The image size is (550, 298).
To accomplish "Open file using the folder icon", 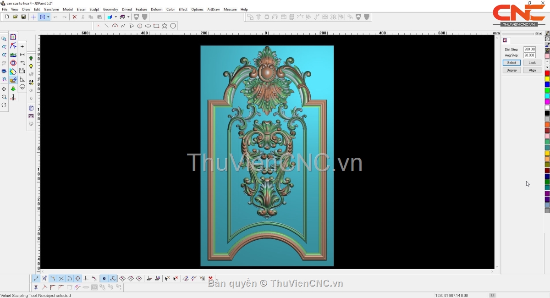I will click(15, 17).
